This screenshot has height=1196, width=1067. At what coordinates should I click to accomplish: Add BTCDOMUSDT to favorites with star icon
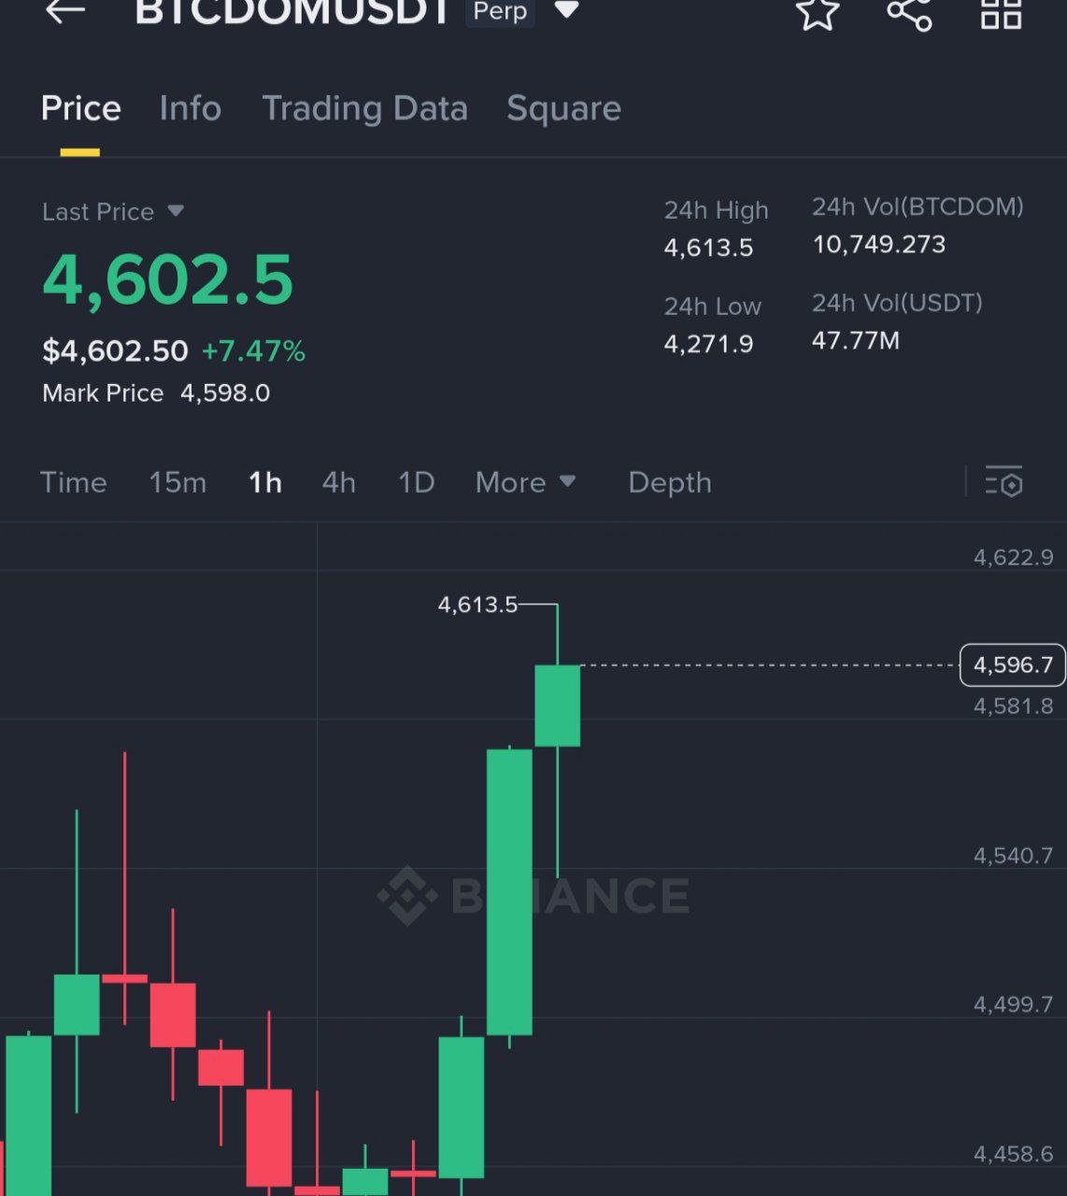[x=818, y=13]
